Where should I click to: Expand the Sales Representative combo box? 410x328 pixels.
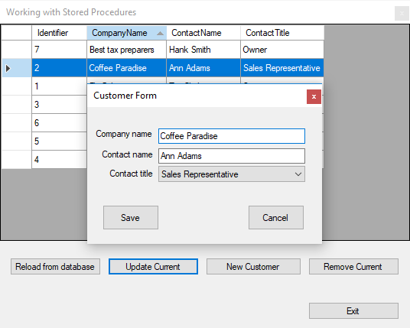[232, 174]
